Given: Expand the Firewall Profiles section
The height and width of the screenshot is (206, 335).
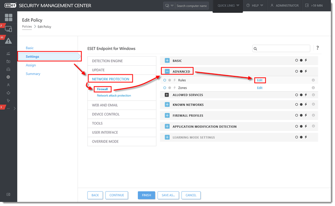Looking at the screenshot, I should (167, 115).
